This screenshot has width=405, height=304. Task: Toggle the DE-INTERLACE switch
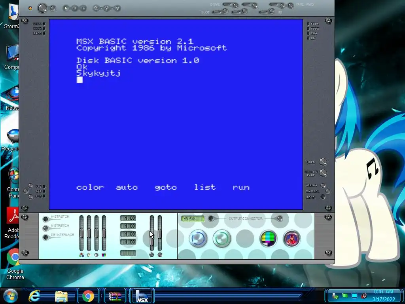(x=46, y=237)
